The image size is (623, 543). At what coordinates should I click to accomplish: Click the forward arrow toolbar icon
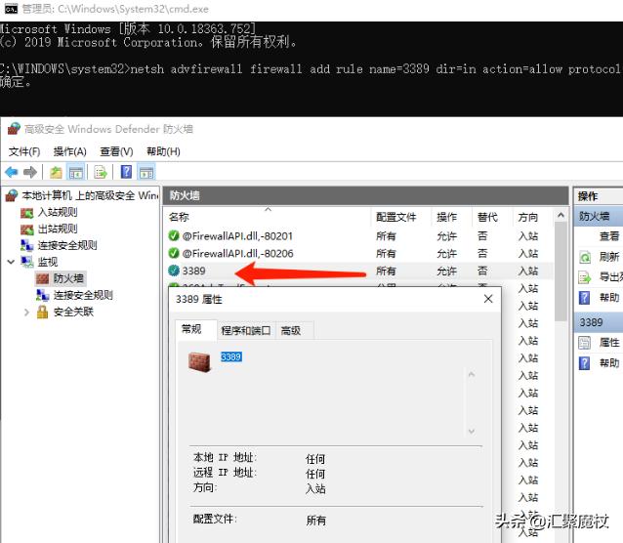30,172
